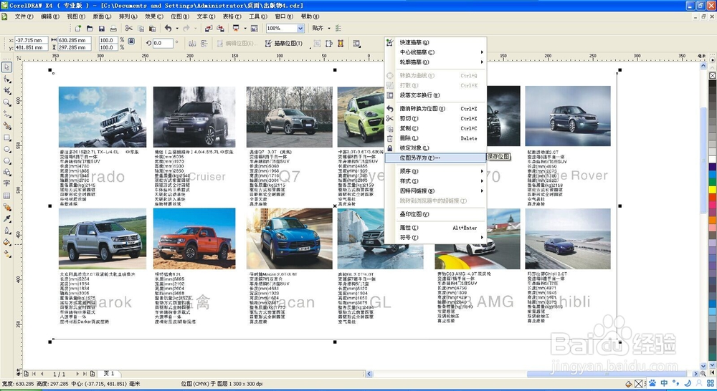Click the no-fill X swatch atop palette

coord(713,76)
